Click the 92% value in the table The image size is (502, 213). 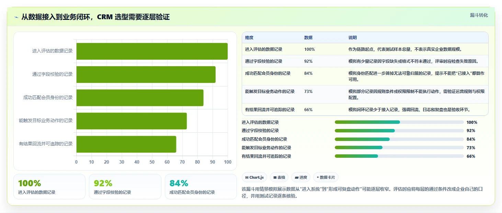tap(308, 61)
